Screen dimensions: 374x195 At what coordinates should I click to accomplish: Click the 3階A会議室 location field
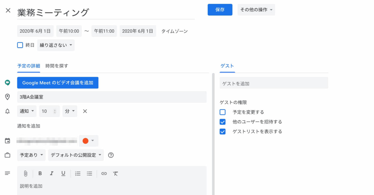pos(112,97)
